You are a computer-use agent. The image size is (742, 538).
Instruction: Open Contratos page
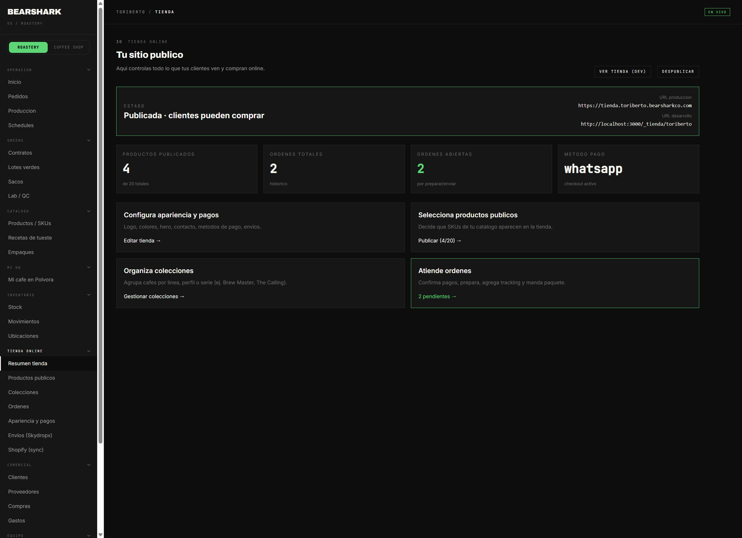48,153
